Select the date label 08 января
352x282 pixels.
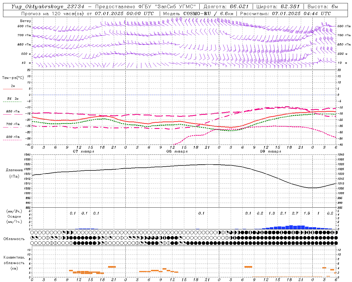coord(177,151)
